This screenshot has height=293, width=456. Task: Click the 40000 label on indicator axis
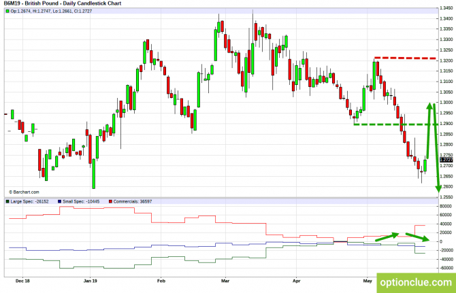click(446, 224)
